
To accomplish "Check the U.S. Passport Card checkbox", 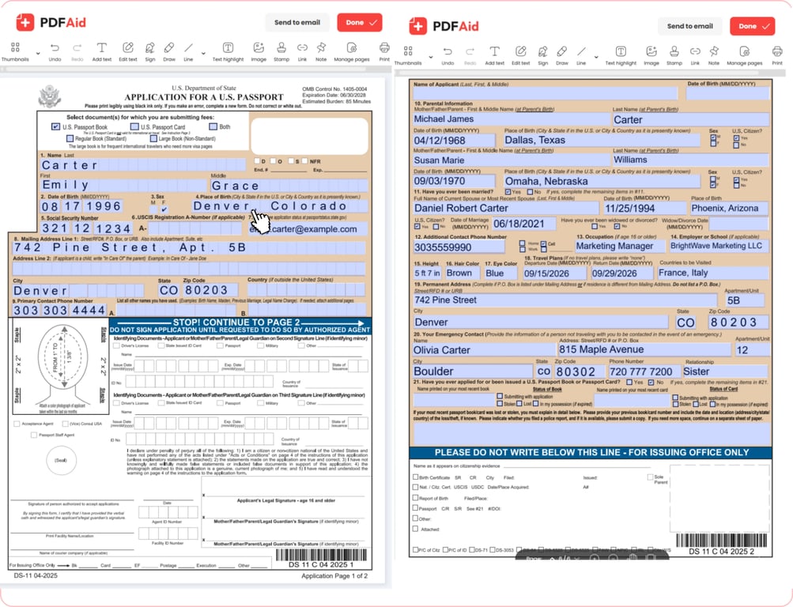I will point(134,126).
